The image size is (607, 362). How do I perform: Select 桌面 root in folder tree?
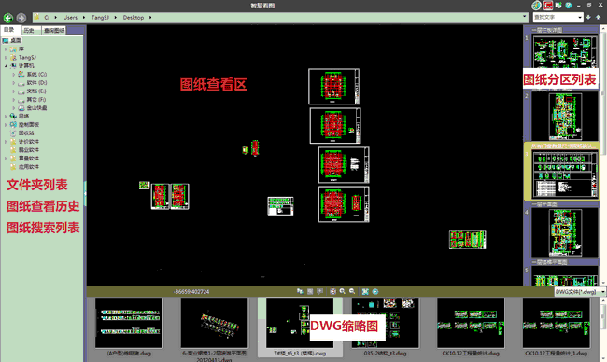point(16,40)
